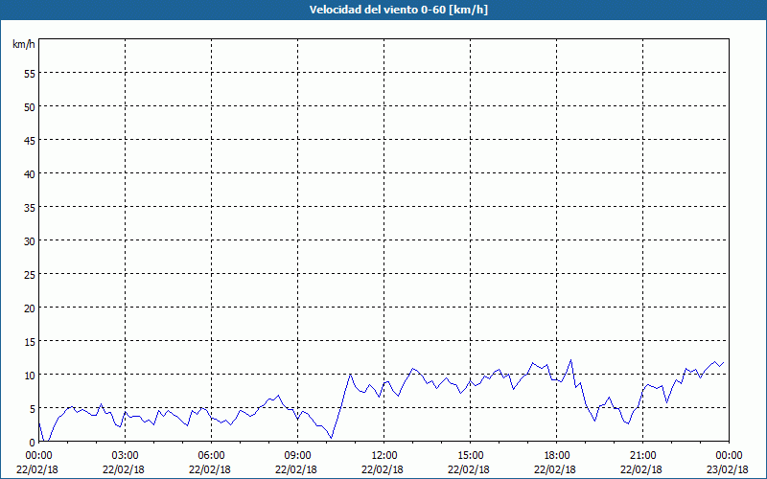Click the y-axis value 55
Viewport: 767px width, 479px height.
[x=30, y=74]
